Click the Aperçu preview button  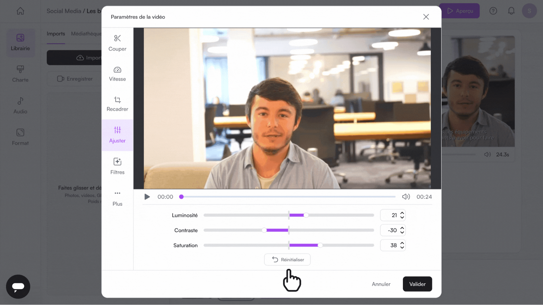coord(460,11)
